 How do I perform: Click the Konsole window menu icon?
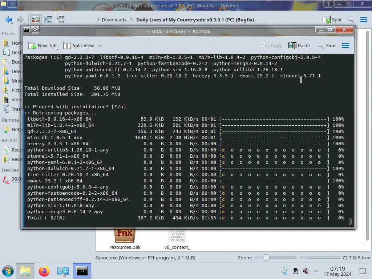click(x=26, y=30)
